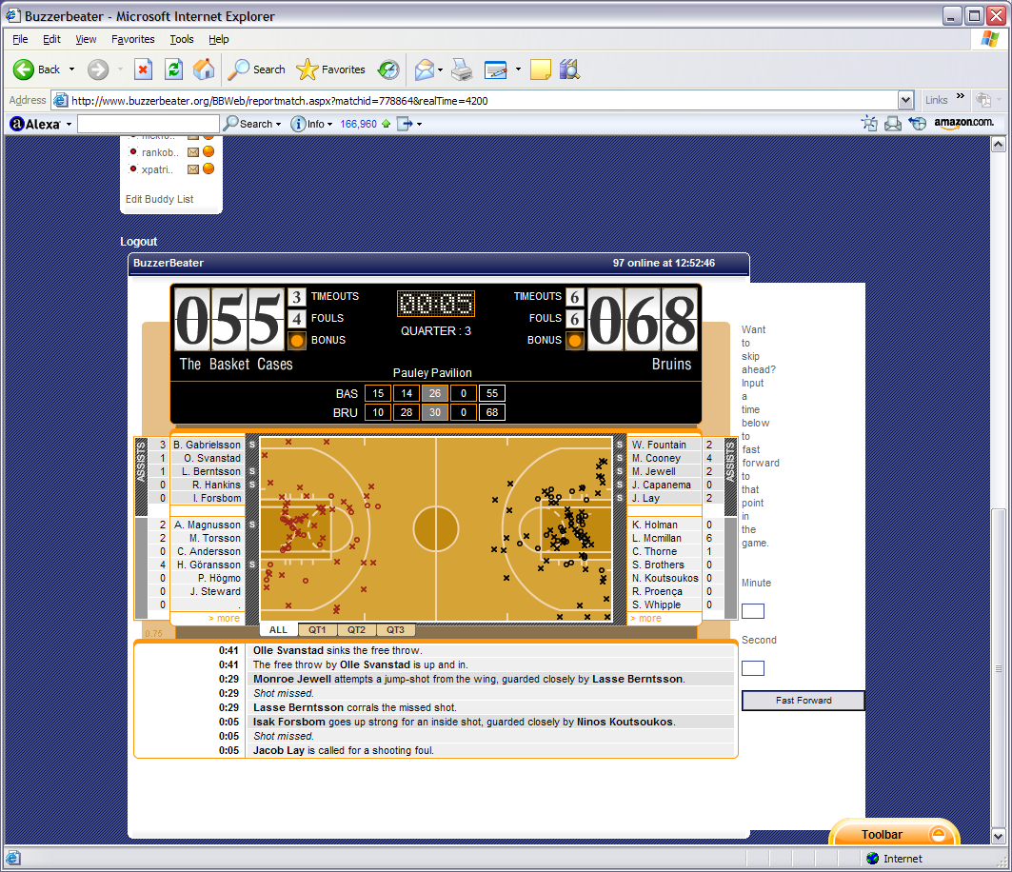The image size is (1012, 872).
Task: Open the Mail button dropdown arrow
Action: pos(440,69)
